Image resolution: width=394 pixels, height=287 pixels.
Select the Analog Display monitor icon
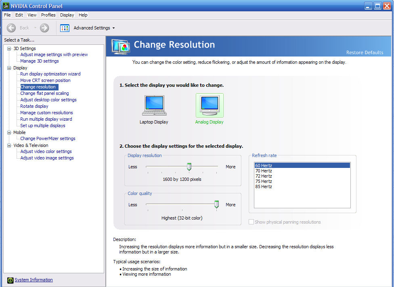210,105
